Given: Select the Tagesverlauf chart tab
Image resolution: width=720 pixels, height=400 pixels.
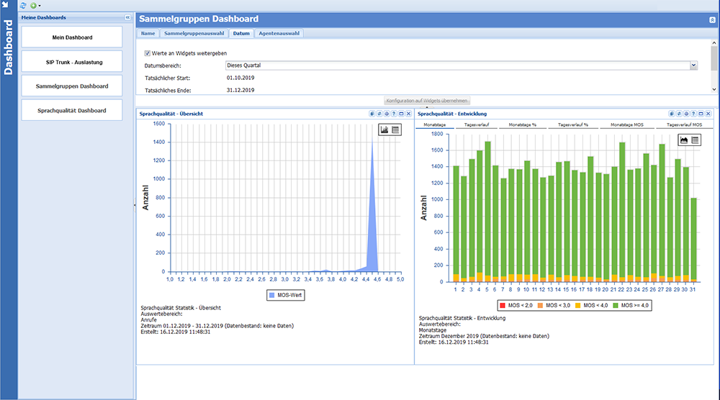Looking at the screenshot, I should (477, 124).
